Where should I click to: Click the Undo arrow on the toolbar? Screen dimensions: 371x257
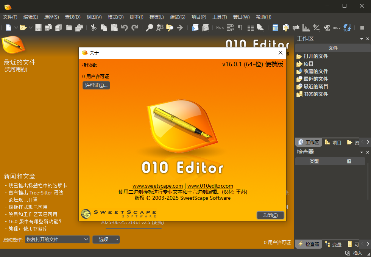pos(125,27)
